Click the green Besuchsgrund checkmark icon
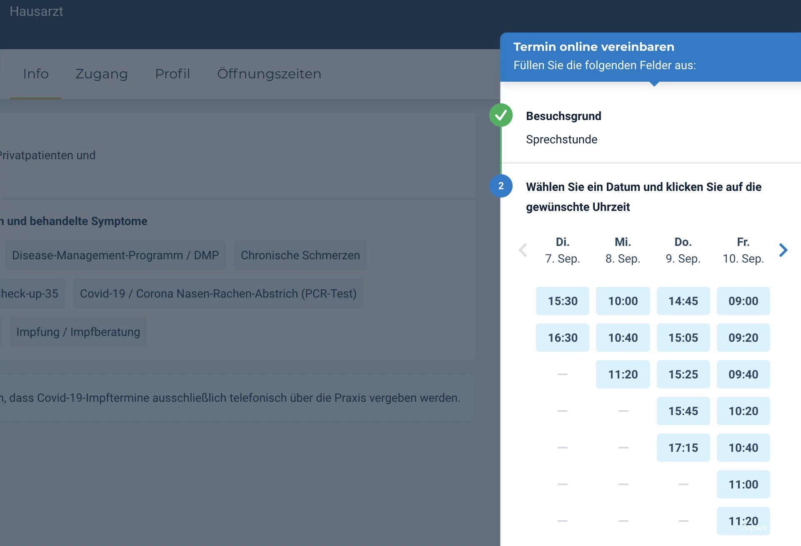Screen dimensions: 801x546 coord(501,115)
